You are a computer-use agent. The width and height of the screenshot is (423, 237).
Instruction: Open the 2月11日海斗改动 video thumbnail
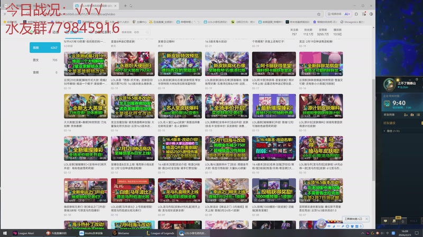pos(227,149)
